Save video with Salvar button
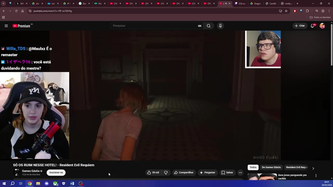Viewport: 333px width, 187px height. point(227,172)
